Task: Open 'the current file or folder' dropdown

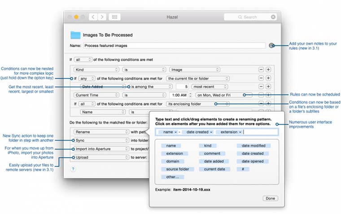Action: pos(198,79)
